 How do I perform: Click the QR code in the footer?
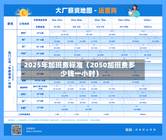[17, 130]
